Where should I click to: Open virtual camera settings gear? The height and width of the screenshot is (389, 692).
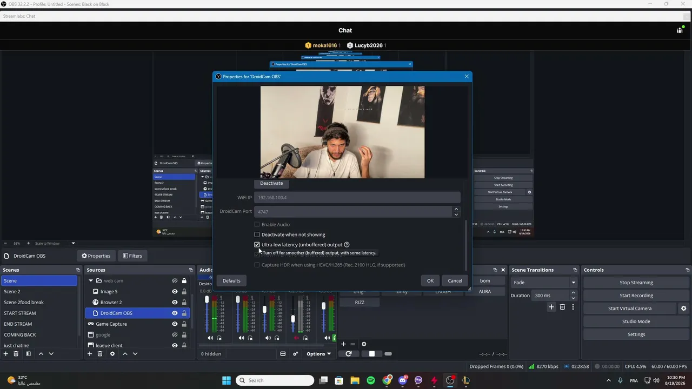click(x=683, y=308)
